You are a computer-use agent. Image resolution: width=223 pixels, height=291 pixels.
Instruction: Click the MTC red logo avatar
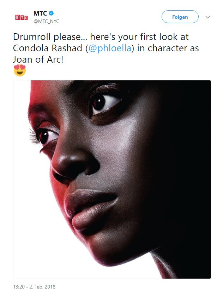[x=21, y=17]
